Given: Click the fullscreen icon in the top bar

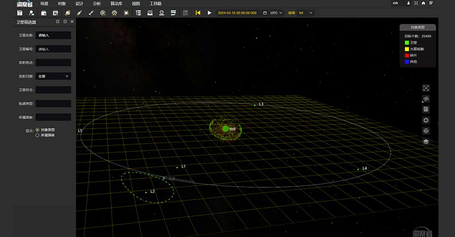Looking at the screenshot, I should [x=416, y=3].
